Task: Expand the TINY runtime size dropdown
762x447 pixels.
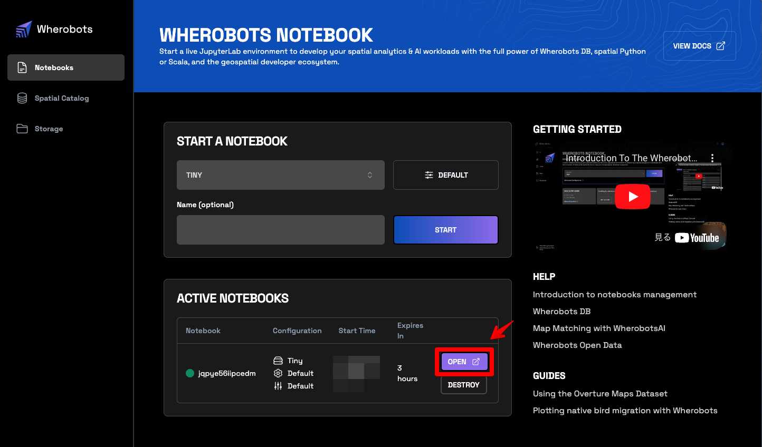Action: [x=281, y=175]
